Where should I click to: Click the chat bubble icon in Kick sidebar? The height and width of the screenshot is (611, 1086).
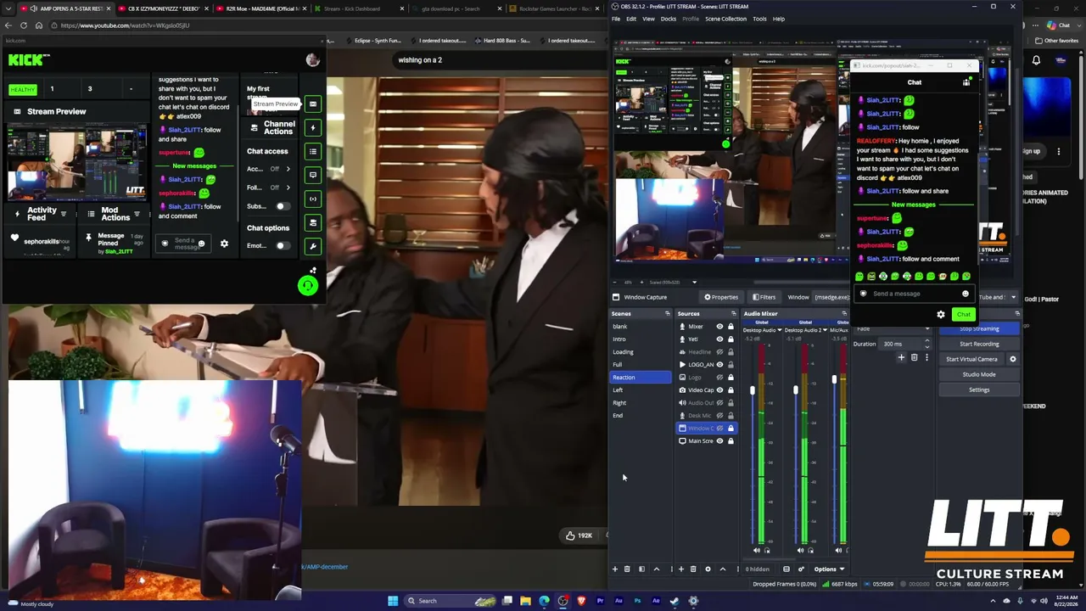click(x=313, y=175)
